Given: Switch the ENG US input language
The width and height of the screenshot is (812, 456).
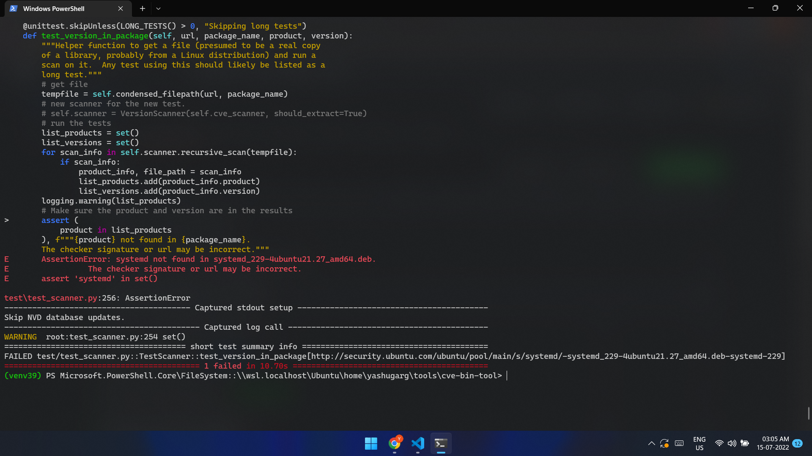Looking at the screenshot, I should 700,443.
